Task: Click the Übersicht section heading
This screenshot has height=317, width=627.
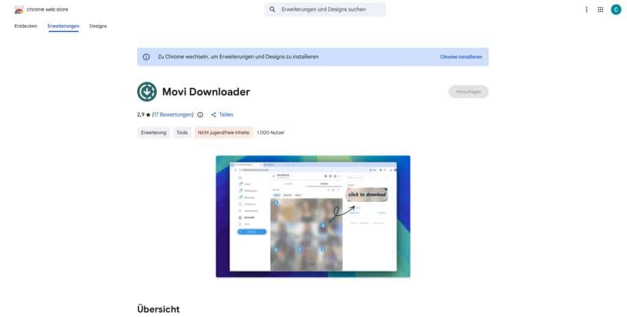Action: coord(159,309)
